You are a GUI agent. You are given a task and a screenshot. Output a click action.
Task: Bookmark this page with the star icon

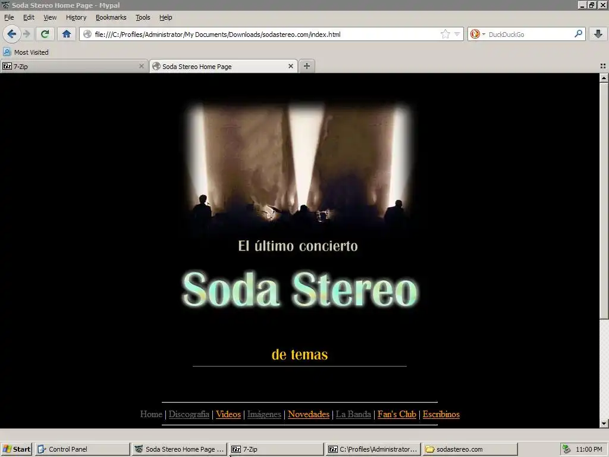[445, 34]
